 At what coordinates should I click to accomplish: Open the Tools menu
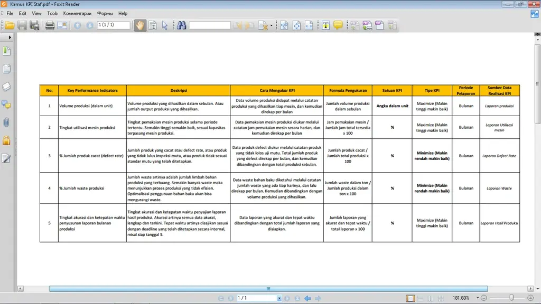[x=52, y=13]
